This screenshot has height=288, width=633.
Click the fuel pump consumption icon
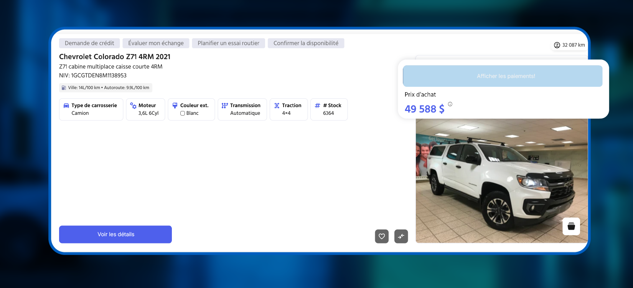[x=64, y=88]
